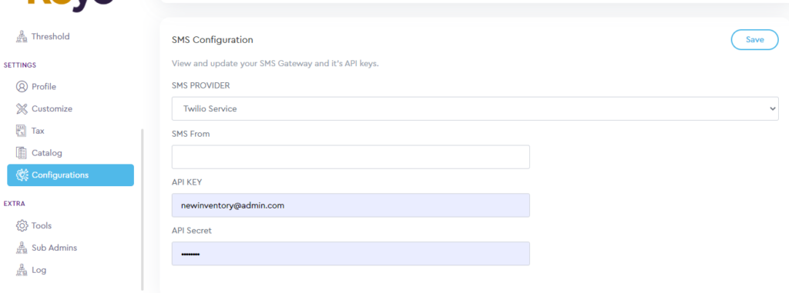
Task: Click the Customize tools icon
Action: click(x=22, y=108)
